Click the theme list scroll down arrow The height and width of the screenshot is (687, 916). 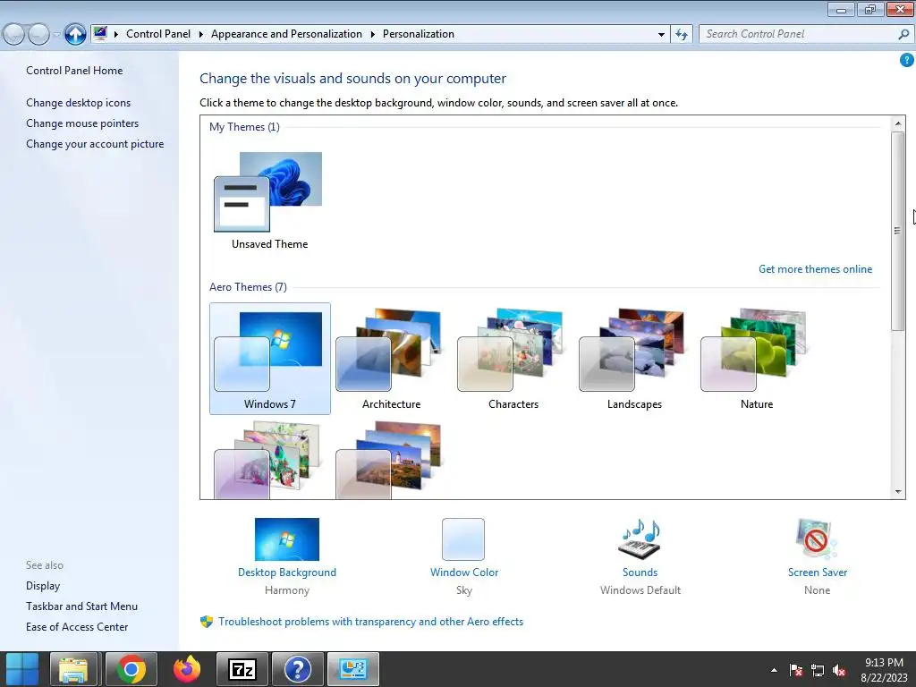click(x=898, y=492)
